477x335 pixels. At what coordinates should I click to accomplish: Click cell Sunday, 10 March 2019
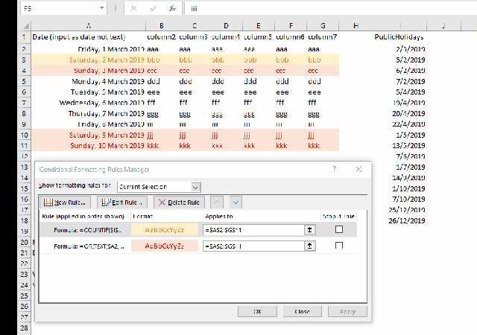89,146
